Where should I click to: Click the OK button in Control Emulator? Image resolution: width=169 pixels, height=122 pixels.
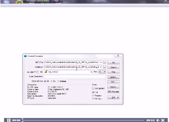click(x=113, y=62)
